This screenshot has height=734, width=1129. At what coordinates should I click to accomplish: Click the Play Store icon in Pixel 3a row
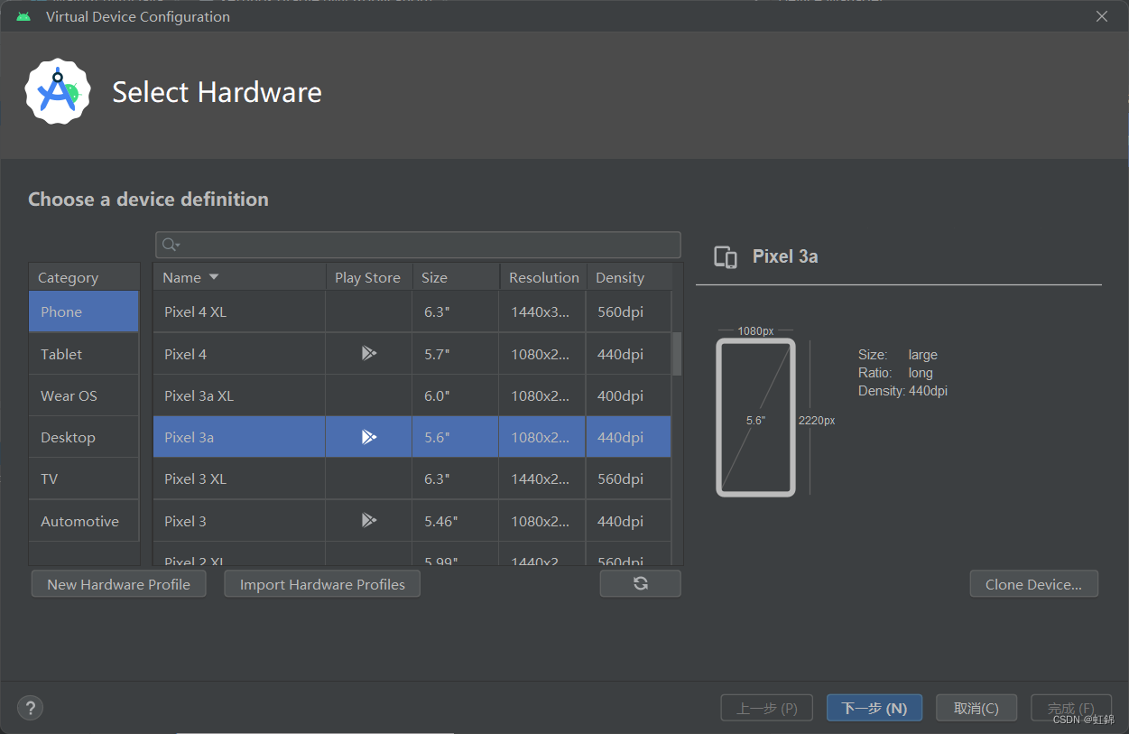click(368, 437)
